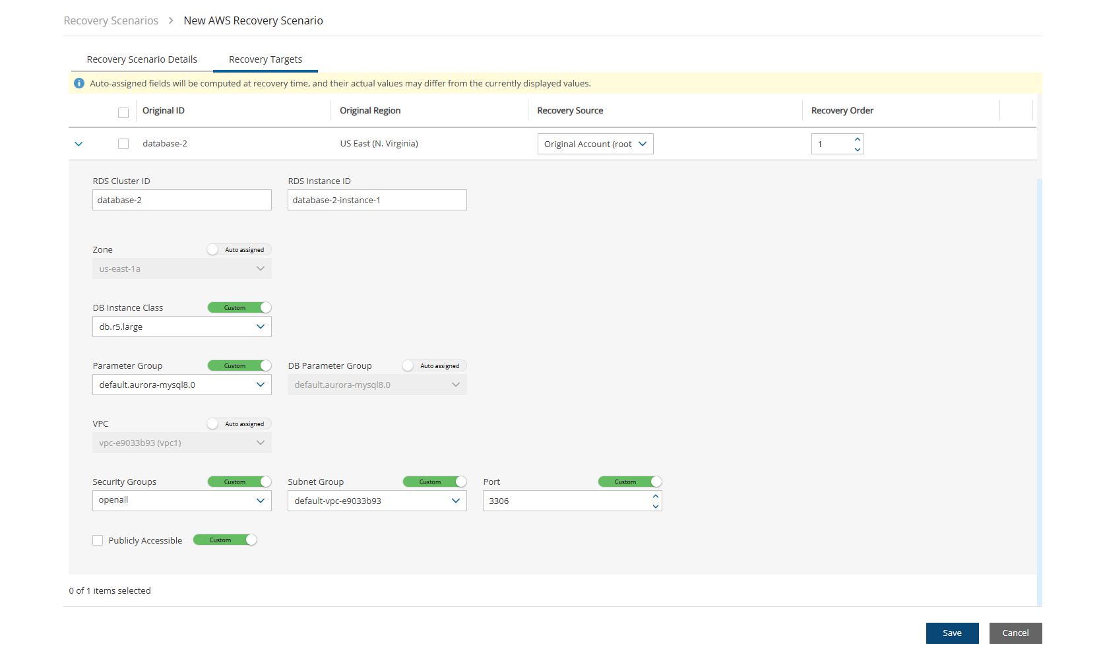Save the recovery scenario
The image size is (1103, 659).
click(952, 633)
